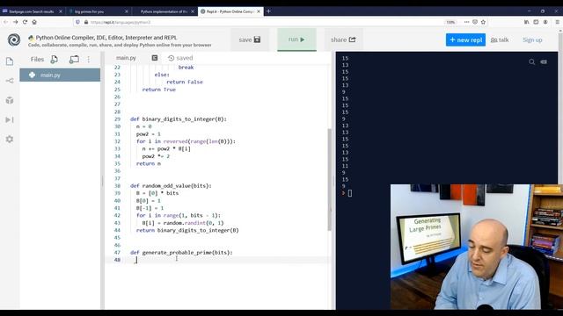Click line 'def generate_probable_prime(bits):'
Screen dimensions: 563x316
(181, 253)
